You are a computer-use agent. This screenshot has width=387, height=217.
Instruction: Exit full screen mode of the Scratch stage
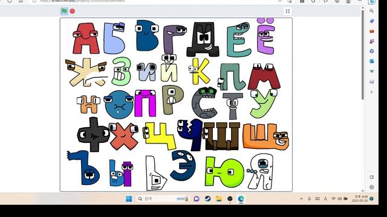[x=288, y=11]
